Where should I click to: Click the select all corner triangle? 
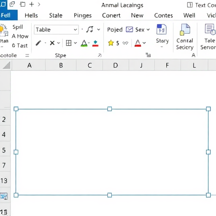coord(7,65)
